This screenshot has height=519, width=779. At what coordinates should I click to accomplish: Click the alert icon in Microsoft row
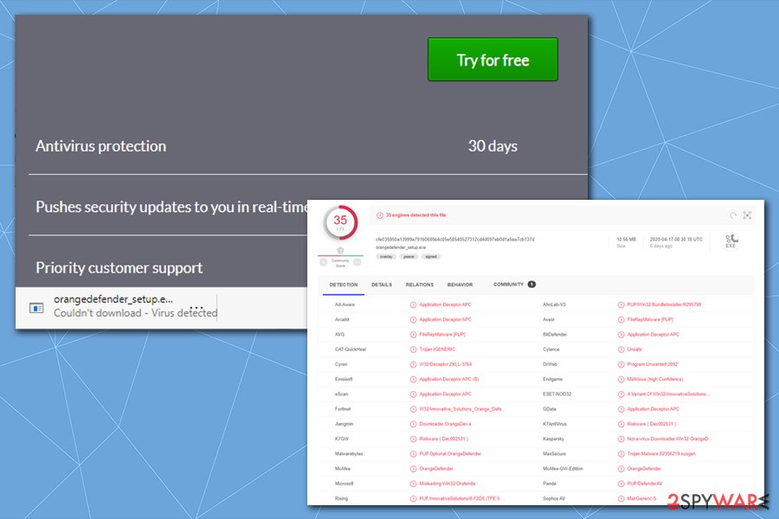tap(413, 484)
